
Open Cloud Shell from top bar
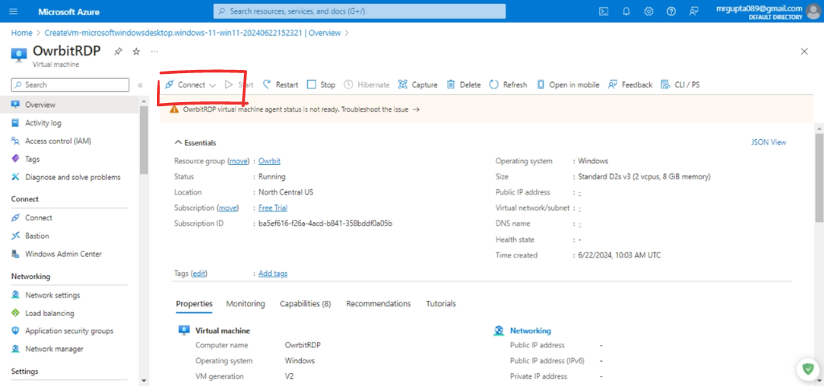[x=604, y=11]
